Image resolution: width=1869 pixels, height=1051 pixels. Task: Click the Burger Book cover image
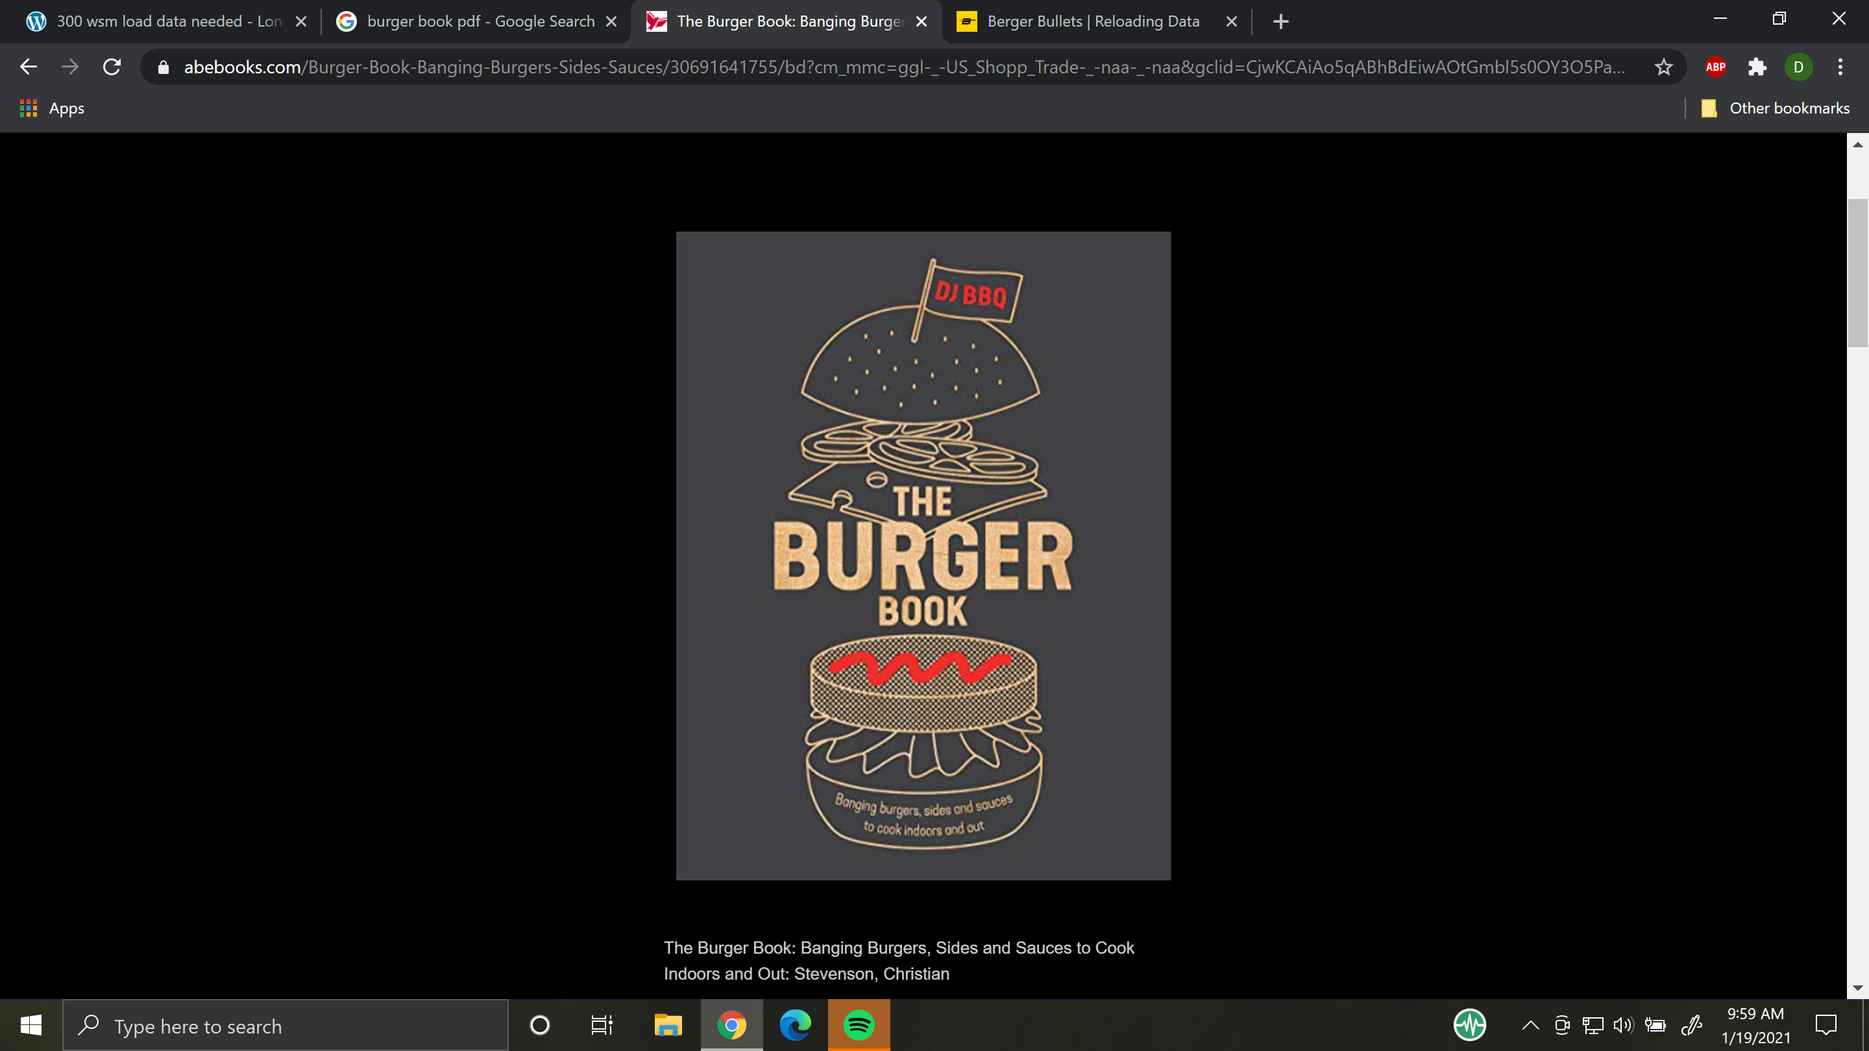(x=923, y=555)
